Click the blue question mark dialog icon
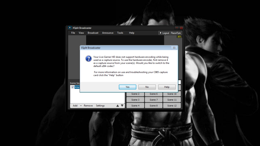This screenshot has height=146, width=260. pyautogui.click(x=88, y=59)
